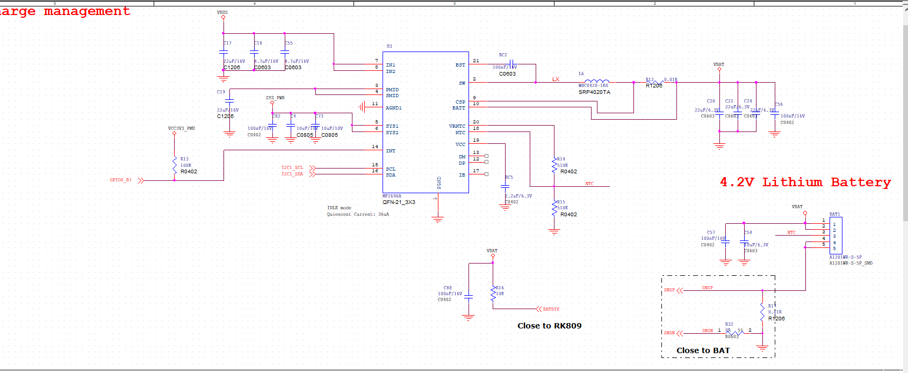Screen dimensions: 908x373
Task: Select resistor R13 100K symbol
Action: (x=175, y=165)
